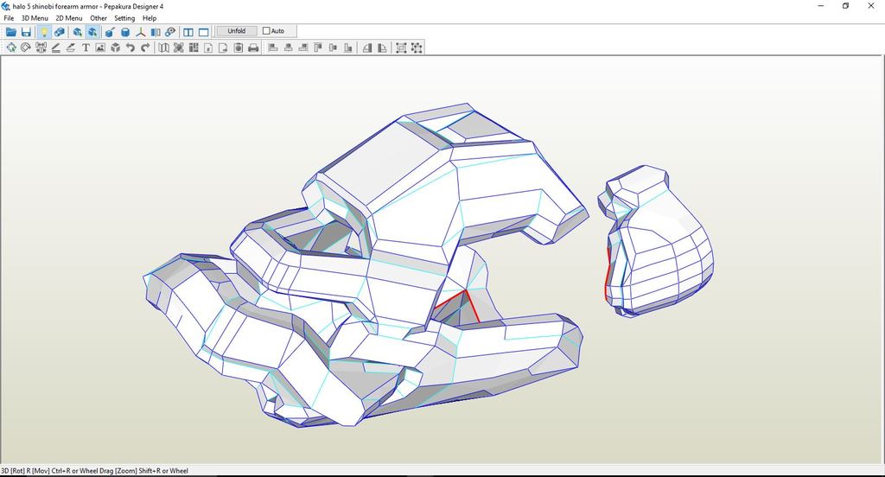Open the Setting menu
This screenshot has width=885, height=477.
pyautogui.click(x=124, y=18)
